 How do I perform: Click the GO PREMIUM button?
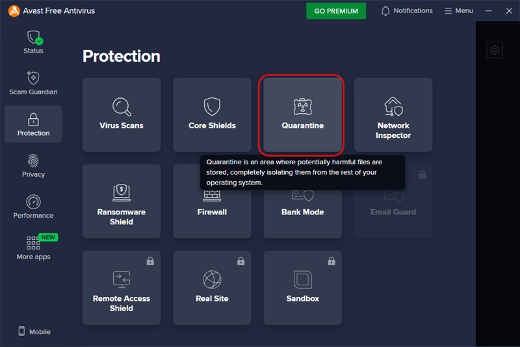[x=336, y=11]
